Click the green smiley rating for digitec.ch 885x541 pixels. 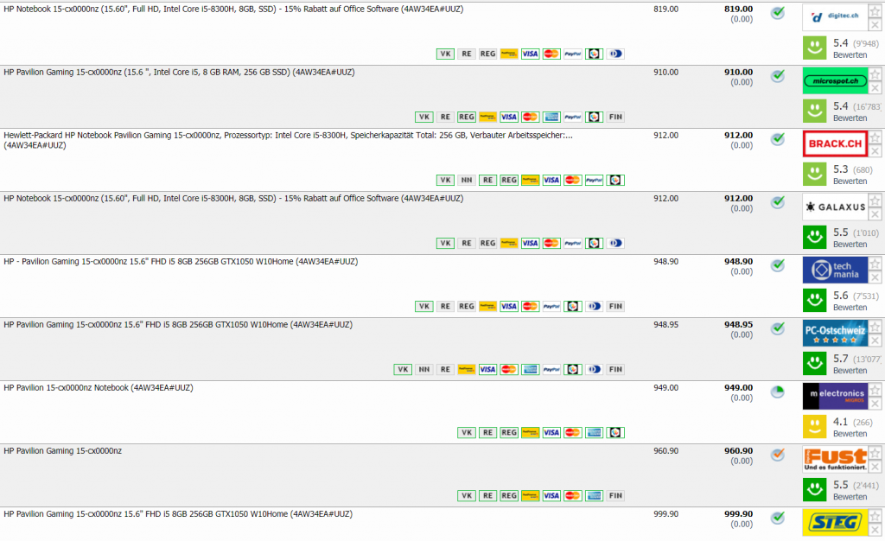click(814, 48)
